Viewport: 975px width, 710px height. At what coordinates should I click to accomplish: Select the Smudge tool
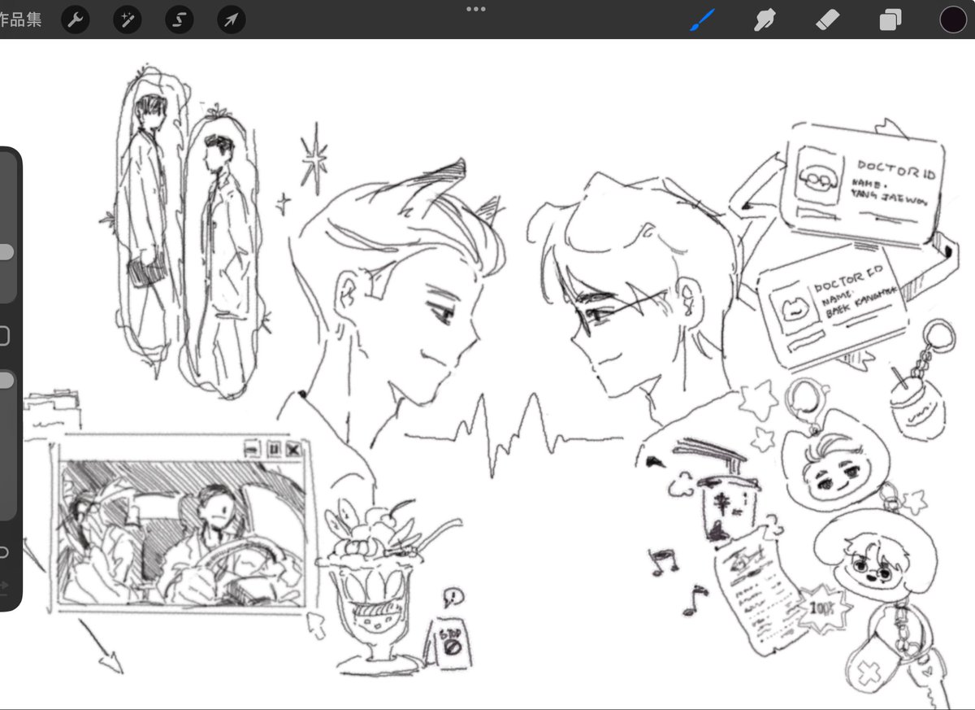pos(765,20)
